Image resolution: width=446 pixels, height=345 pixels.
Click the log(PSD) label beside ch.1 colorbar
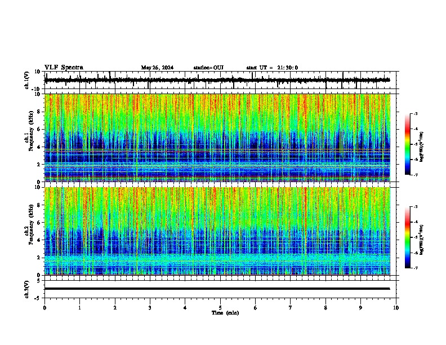point(421,147)
